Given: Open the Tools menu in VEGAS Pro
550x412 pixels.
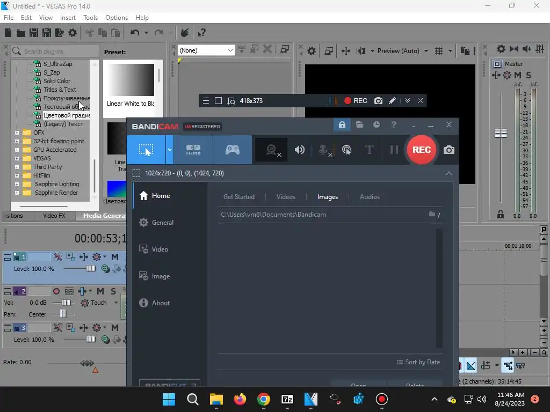Looking at the screenshot, I should (90, 18).
